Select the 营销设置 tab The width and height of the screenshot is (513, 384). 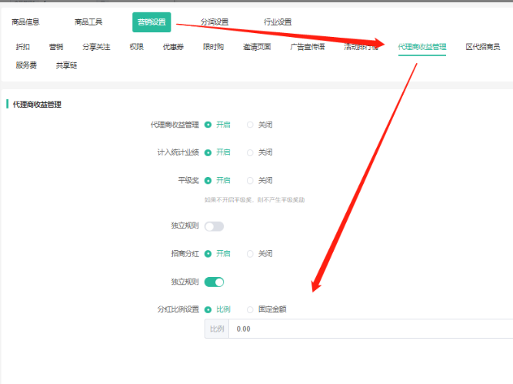click(152, 22)
